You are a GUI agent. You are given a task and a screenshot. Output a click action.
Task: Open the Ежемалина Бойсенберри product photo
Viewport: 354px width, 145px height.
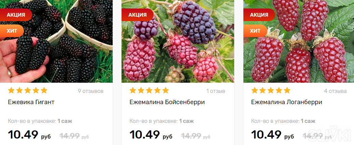point(178,41)
